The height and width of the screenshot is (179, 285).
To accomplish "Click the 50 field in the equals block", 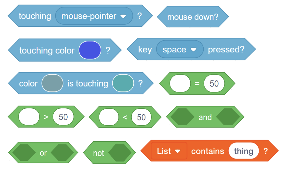I will (214, 84).
